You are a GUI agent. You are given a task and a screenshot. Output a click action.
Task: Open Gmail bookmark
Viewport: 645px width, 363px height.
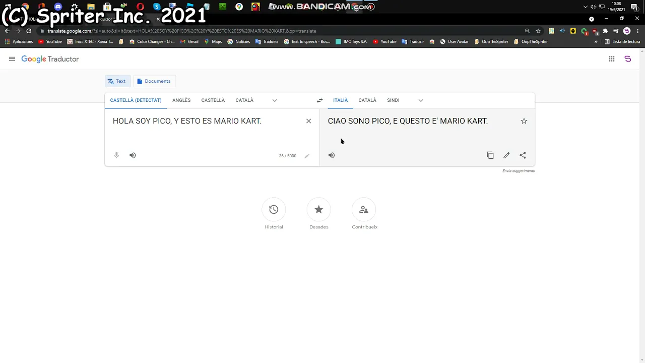189,42
